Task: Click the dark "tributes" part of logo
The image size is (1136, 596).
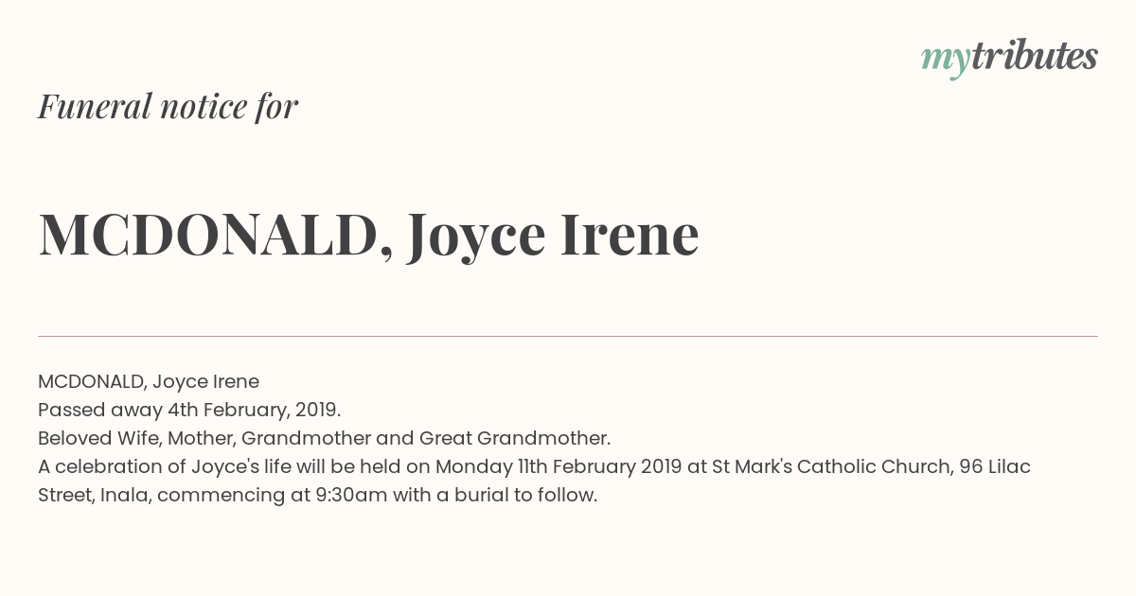Action: [1034, 56]
